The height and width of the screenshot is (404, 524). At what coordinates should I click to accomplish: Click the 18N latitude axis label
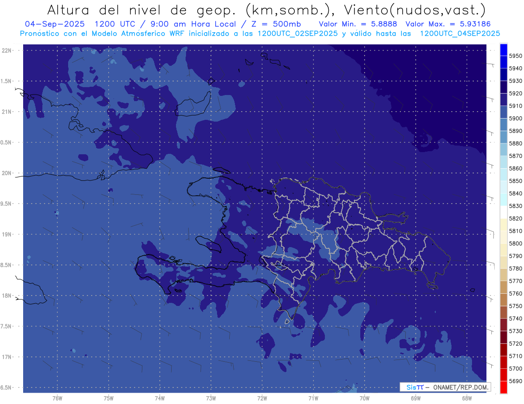(6, 296)
